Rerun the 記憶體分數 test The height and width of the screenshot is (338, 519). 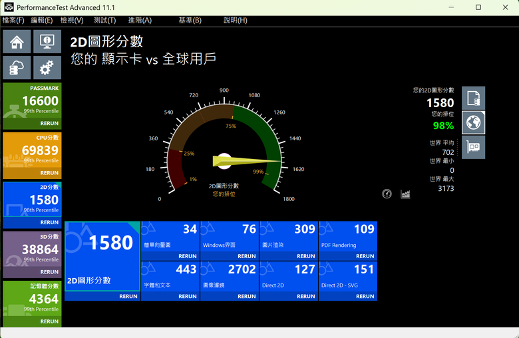pyautogui.click(x=49, y=321)
